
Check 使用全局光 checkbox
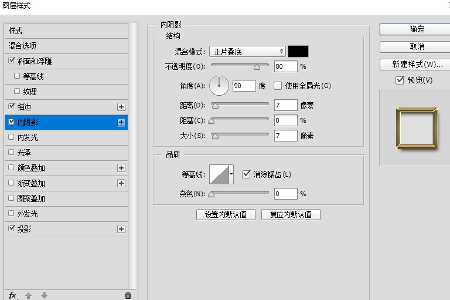pos(278,86)
